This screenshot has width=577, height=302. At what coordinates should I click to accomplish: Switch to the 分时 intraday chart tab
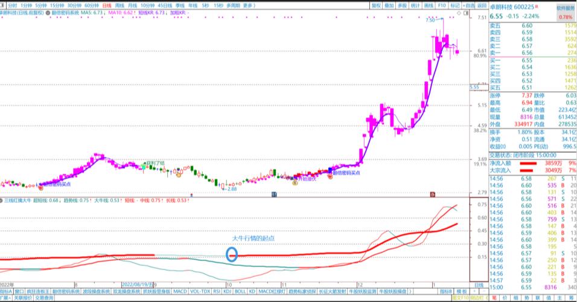12,5
